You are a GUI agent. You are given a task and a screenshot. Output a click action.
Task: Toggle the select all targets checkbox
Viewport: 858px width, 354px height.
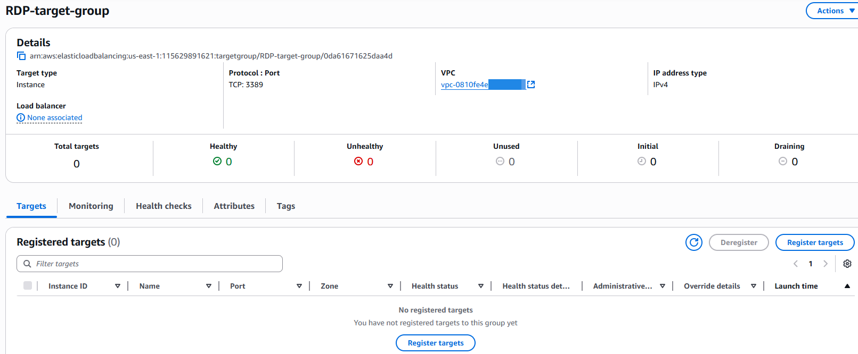point(28,285)
